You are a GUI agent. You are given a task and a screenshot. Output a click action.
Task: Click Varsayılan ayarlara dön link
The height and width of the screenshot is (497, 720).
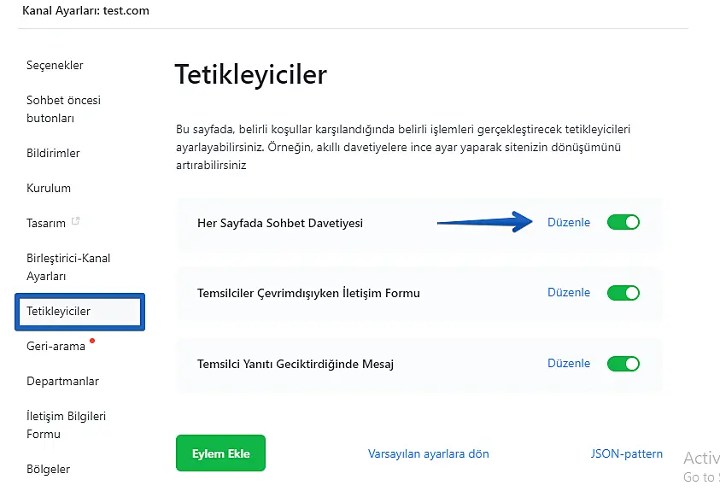428,454
